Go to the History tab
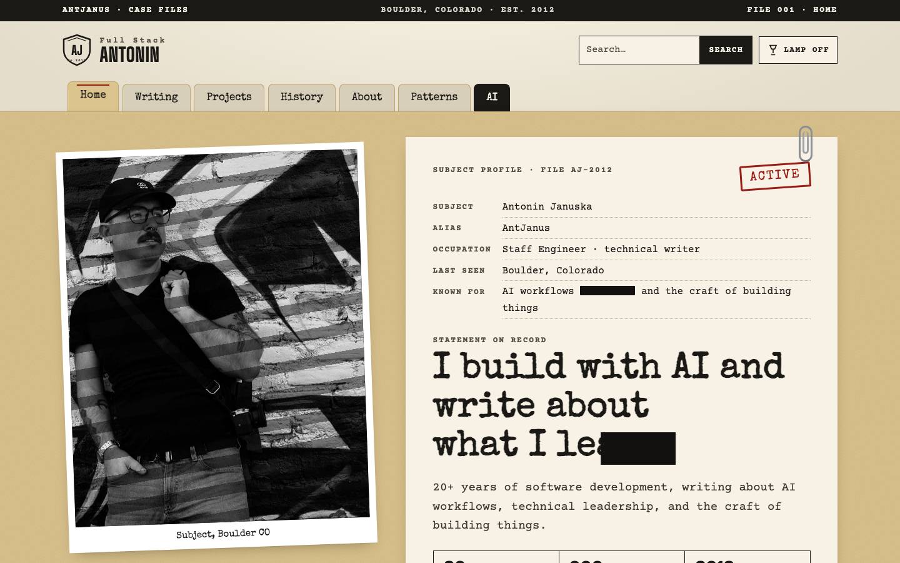Image resolution: width=900 pixels, height=563 pixels. 302,98
